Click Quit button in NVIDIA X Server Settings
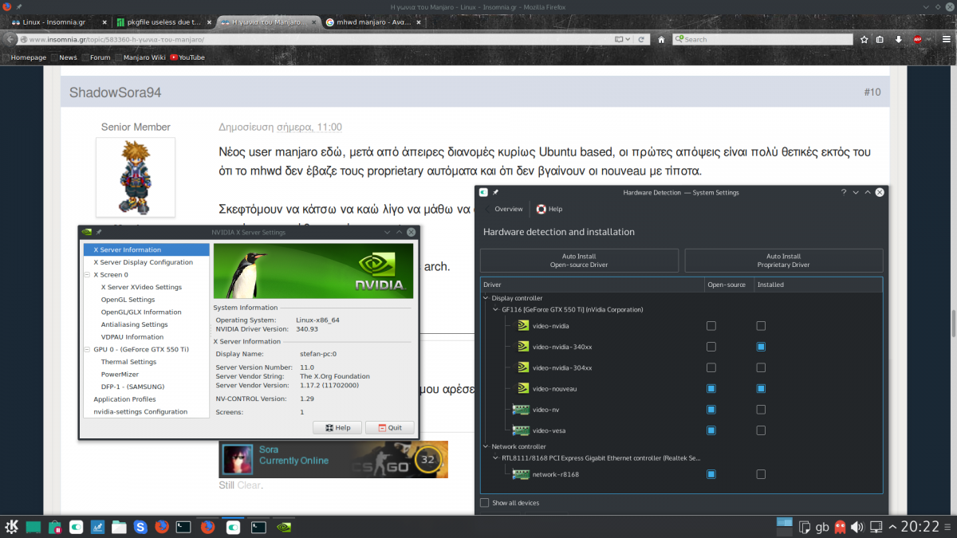Screen dimensions: 957x538 tap(389, 428)
